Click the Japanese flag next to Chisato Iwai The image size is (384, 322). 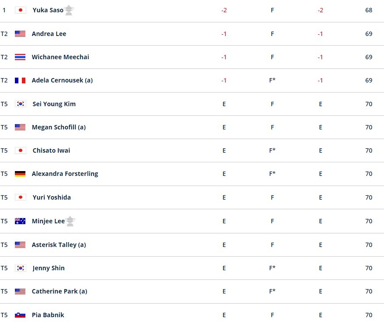(20, 150)
